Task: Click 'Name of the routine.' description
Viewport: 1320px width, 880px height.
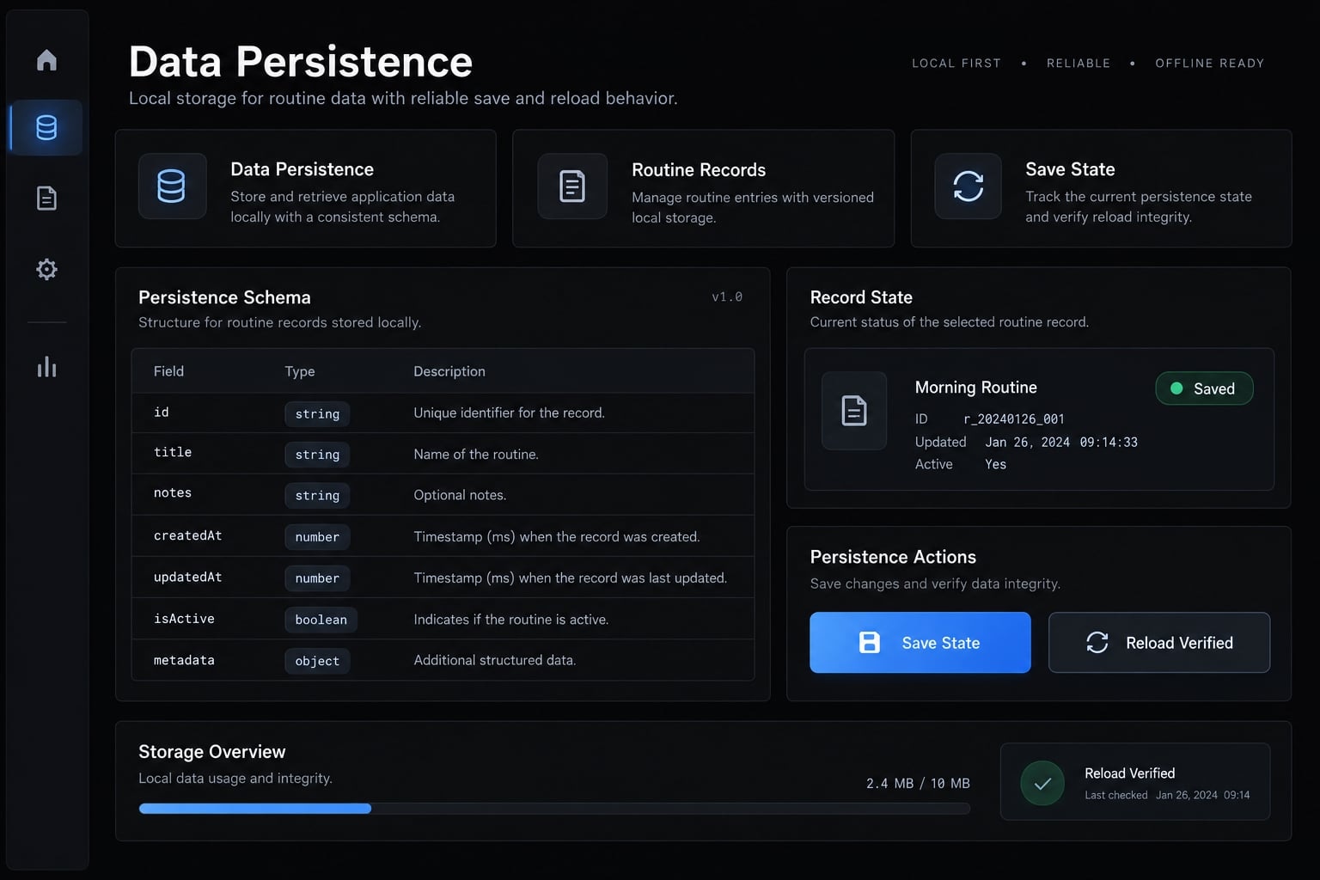Action: click(x=476, y=455)
